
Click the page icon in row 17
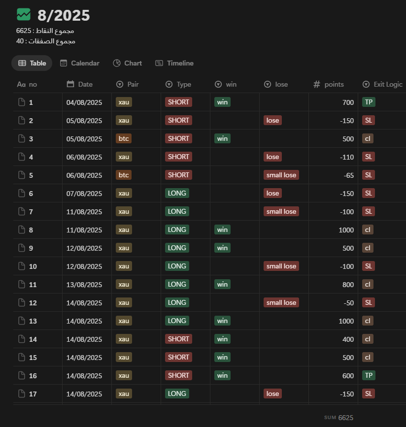tap(21, 394)
